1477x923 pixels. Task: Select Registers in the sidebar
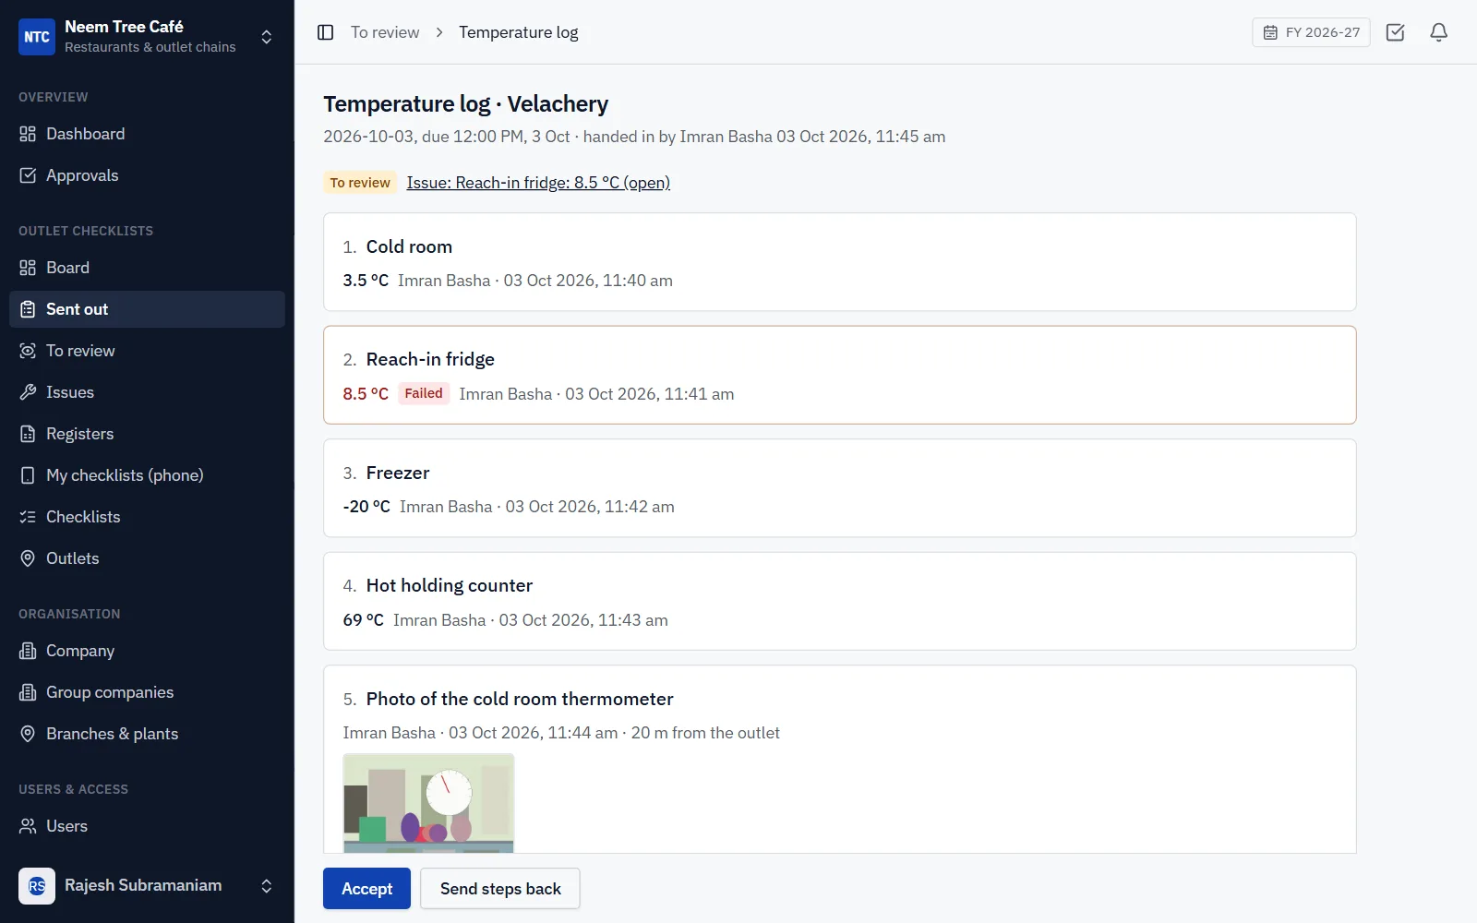(x=147, y=434)
